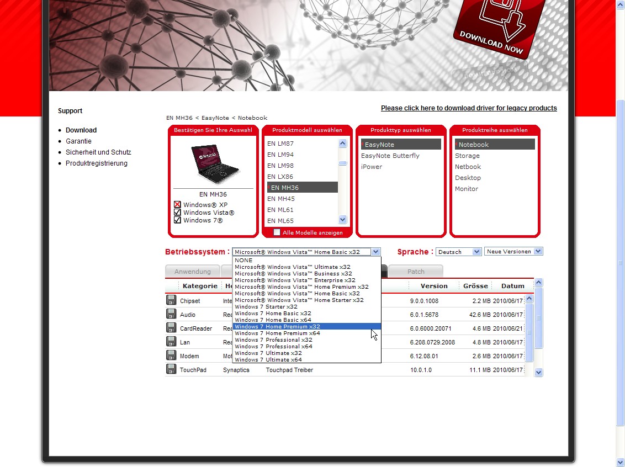
Task: Choose Windows Vista Home Starter x32 option
Action: [x=306, y=300]
